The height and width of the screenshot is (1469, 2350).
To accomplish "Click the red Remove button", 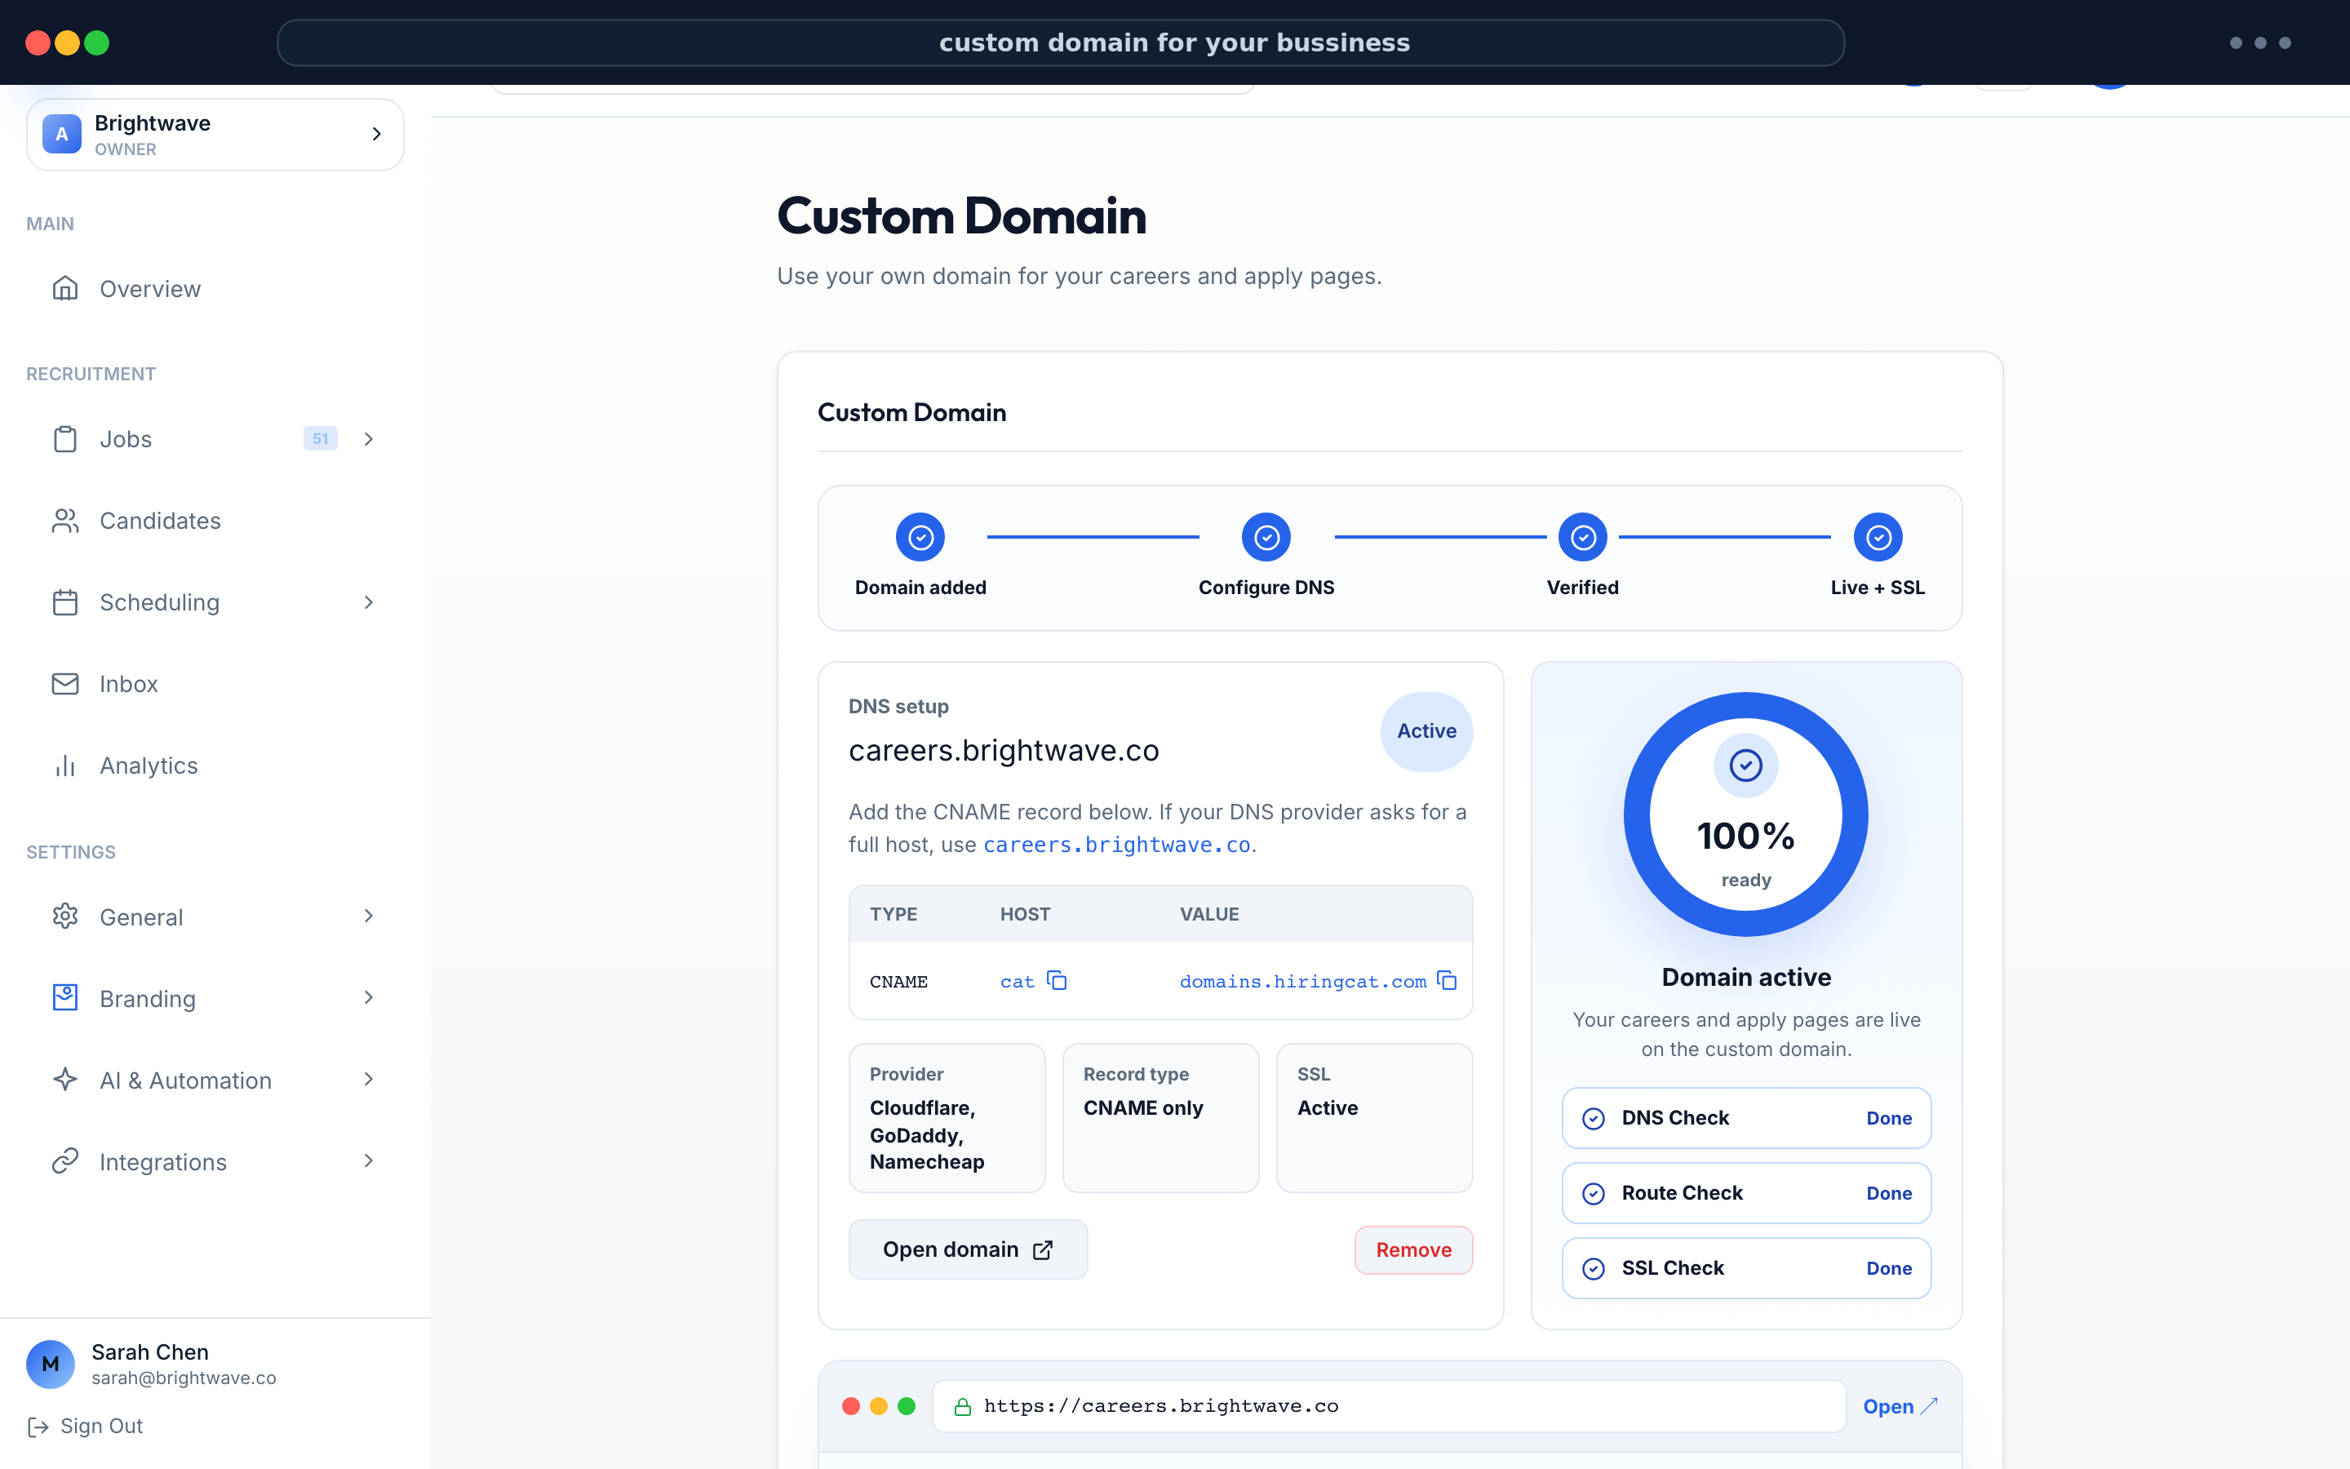I will click(x=1414, y=1250).
